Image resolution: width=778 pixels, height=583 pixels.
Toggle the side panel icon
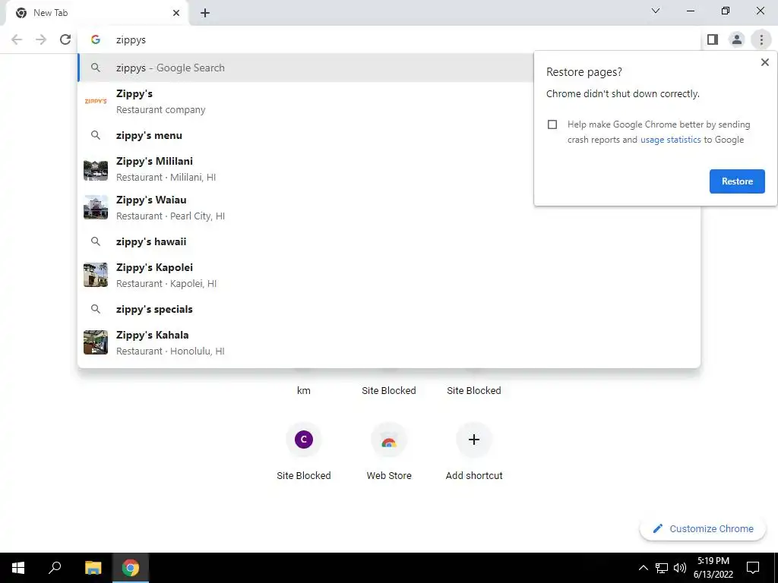coord(713,39)
